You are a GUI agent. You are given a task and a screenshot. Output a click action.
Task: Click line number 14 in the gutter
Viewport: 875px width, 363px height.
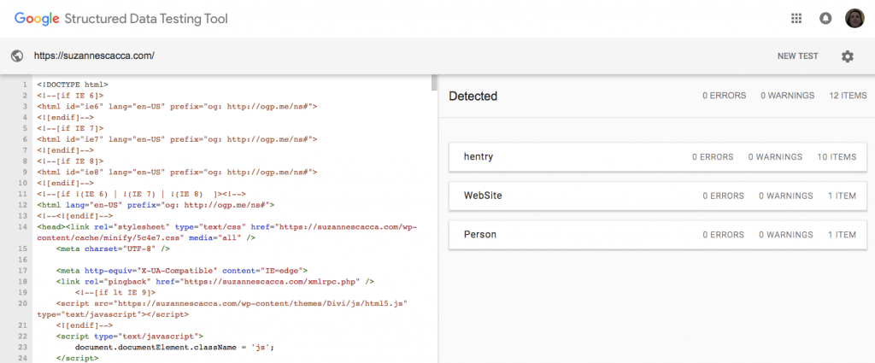(23, 227)
